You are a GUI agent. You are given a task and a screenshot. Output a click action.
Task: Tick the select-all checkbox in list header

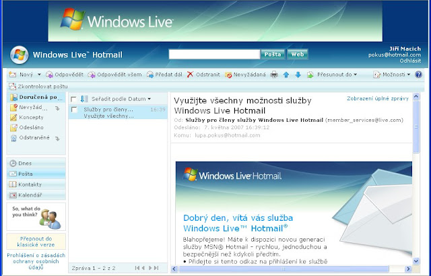coord(73,99)
